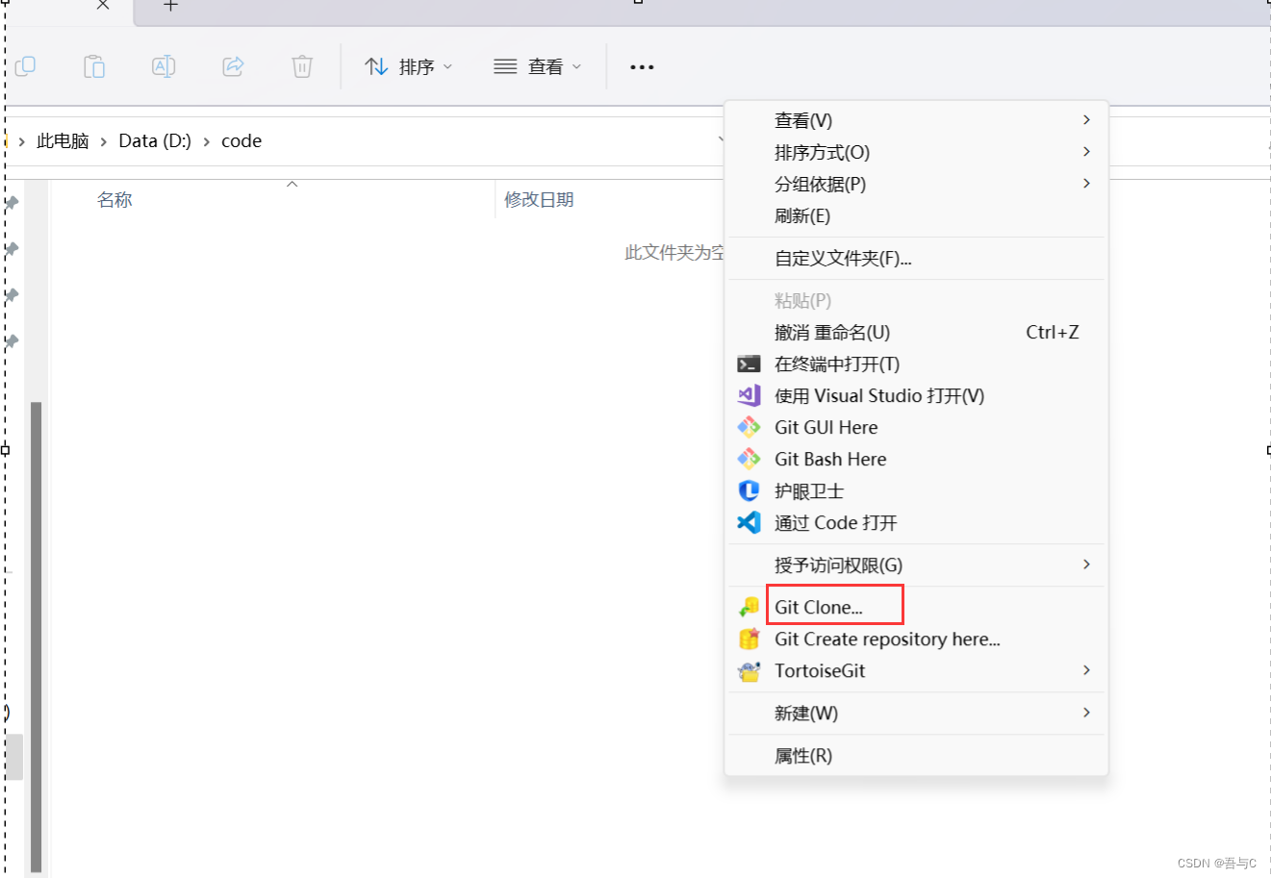The image size is (1271, 878).
Task: Click the share toolbar icon
Action: (233, 66)
